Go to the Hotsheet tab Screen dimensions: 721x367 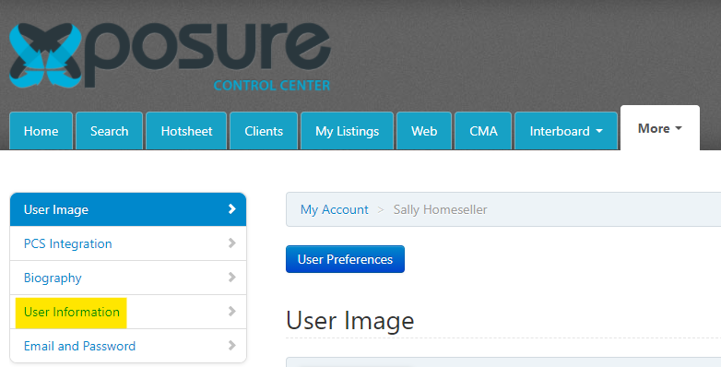coord(186,131)
